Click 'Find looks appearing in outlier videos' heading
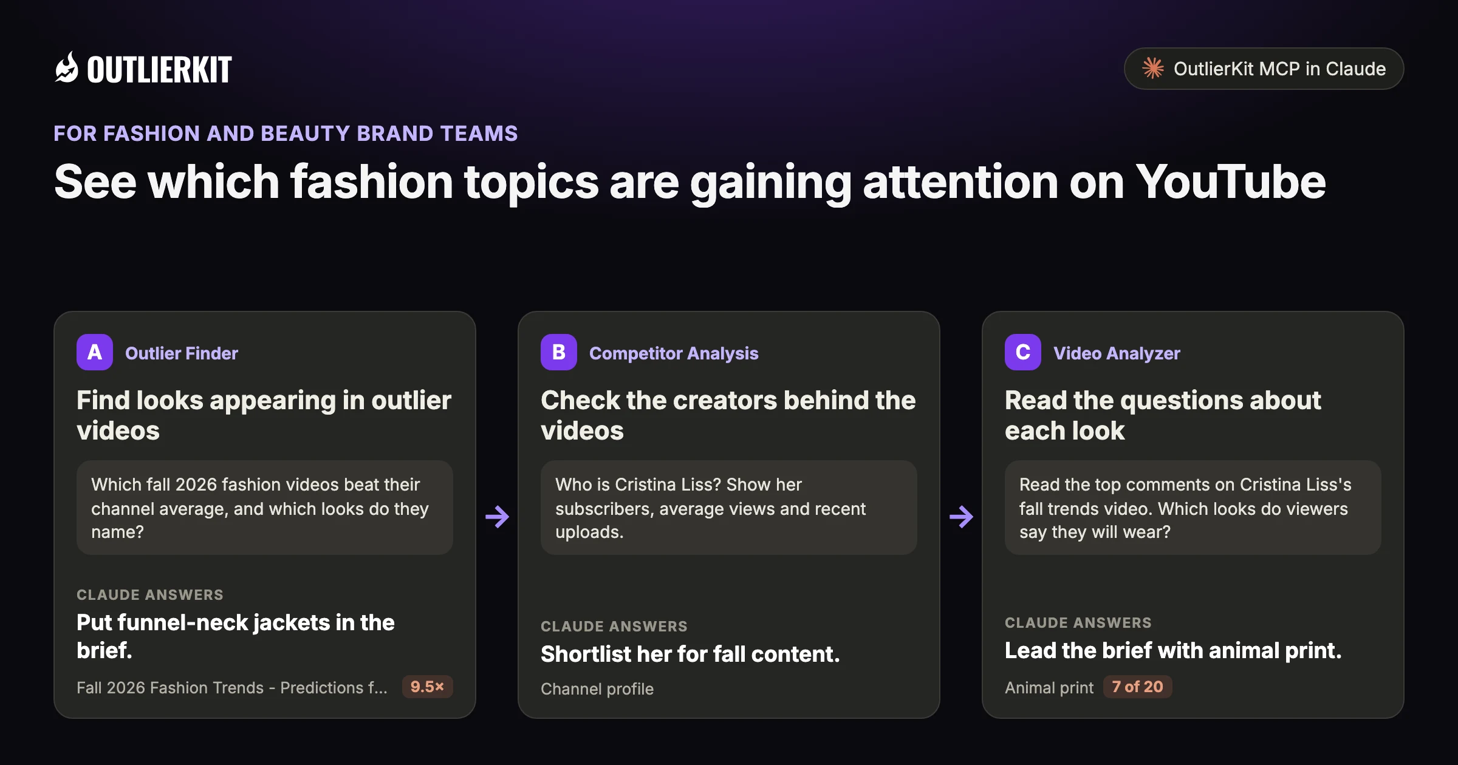Viewport: 1458px width, 765px height. coord(264,415)
